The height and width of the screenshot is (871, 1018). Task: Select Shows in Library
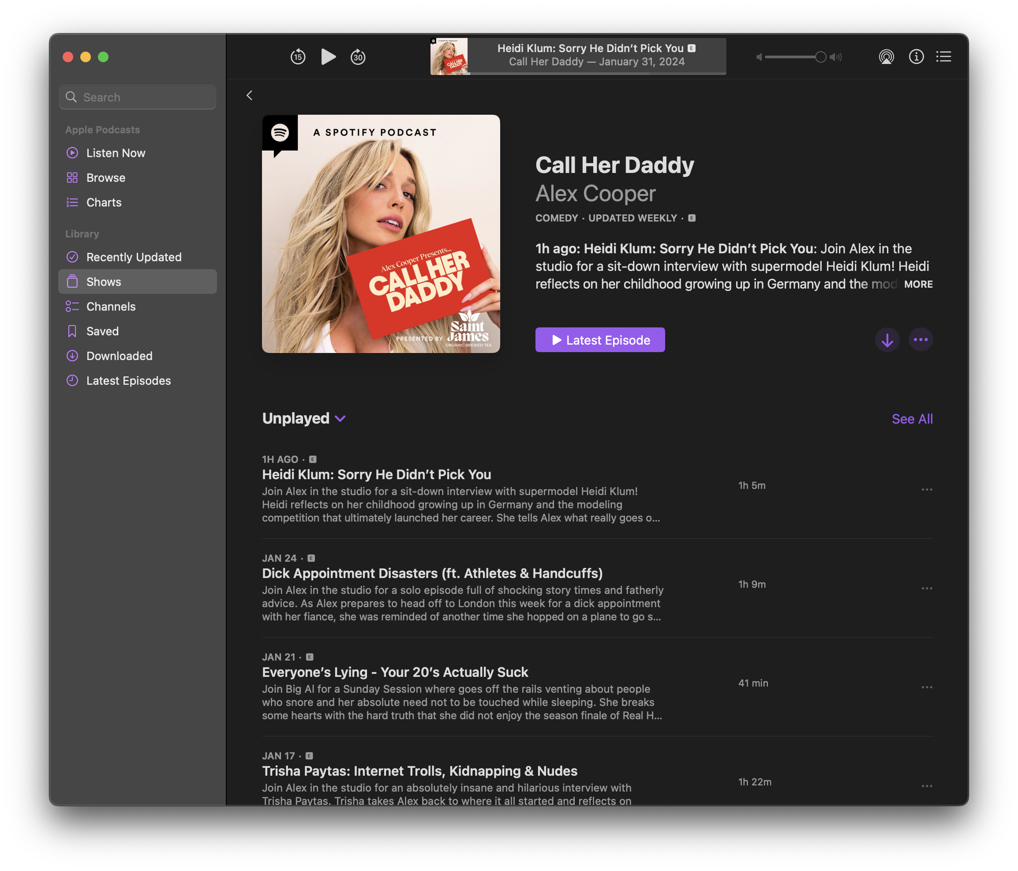pos(138,282)
